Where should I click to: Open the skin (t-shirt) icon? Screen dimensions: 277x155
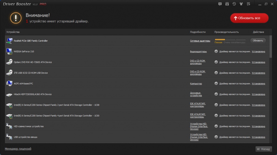coord(241,4)
